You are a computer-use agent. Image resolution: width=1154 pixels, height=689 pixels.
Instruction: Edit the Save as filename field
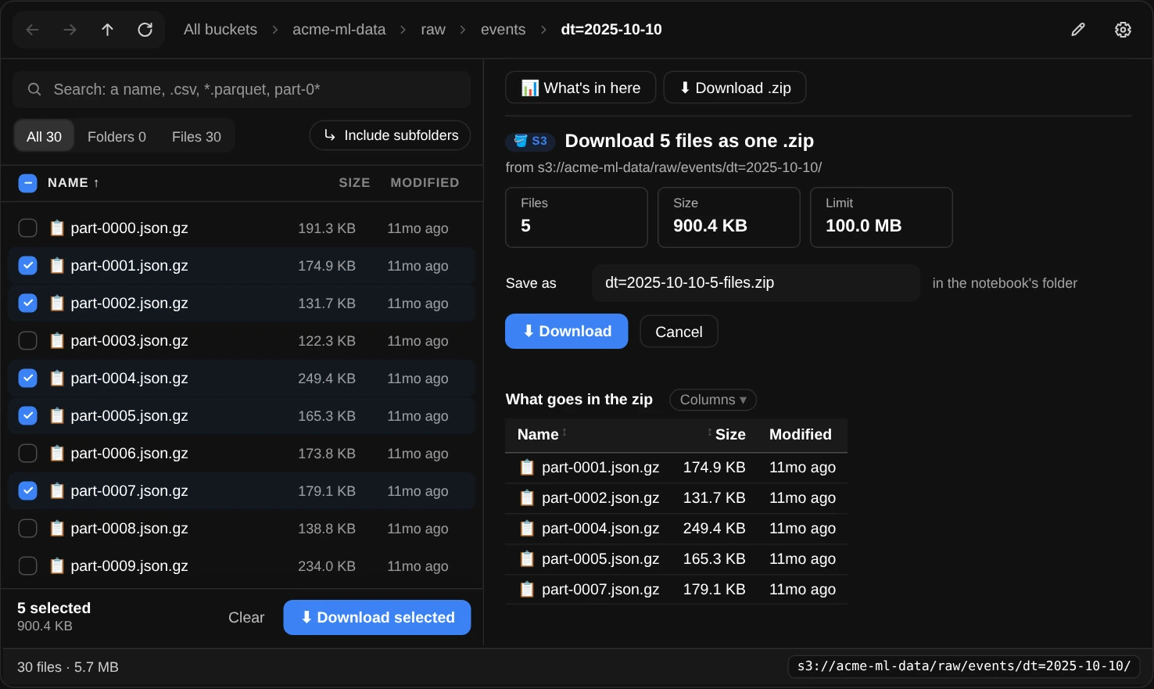(756, 283)
